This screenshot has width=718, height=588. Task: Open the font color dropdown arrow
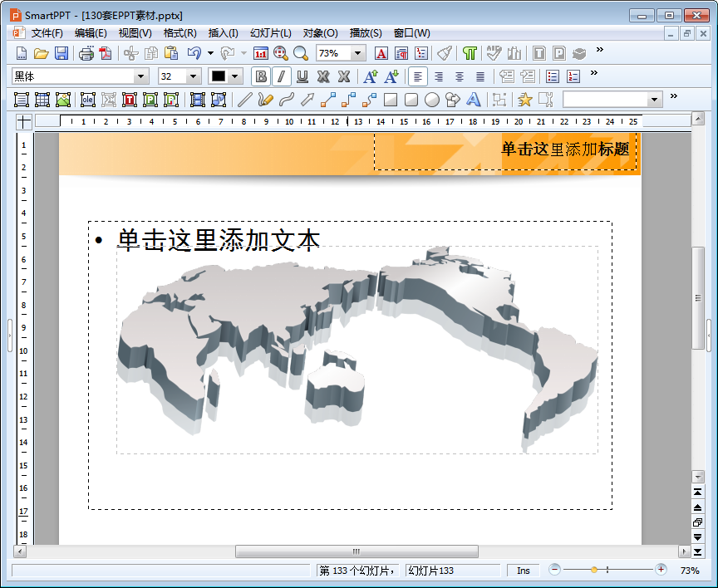[x=235, y=76]
